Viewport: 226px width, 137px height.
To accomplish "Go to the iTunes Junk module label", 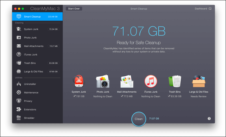I will [x=31, y=55].
